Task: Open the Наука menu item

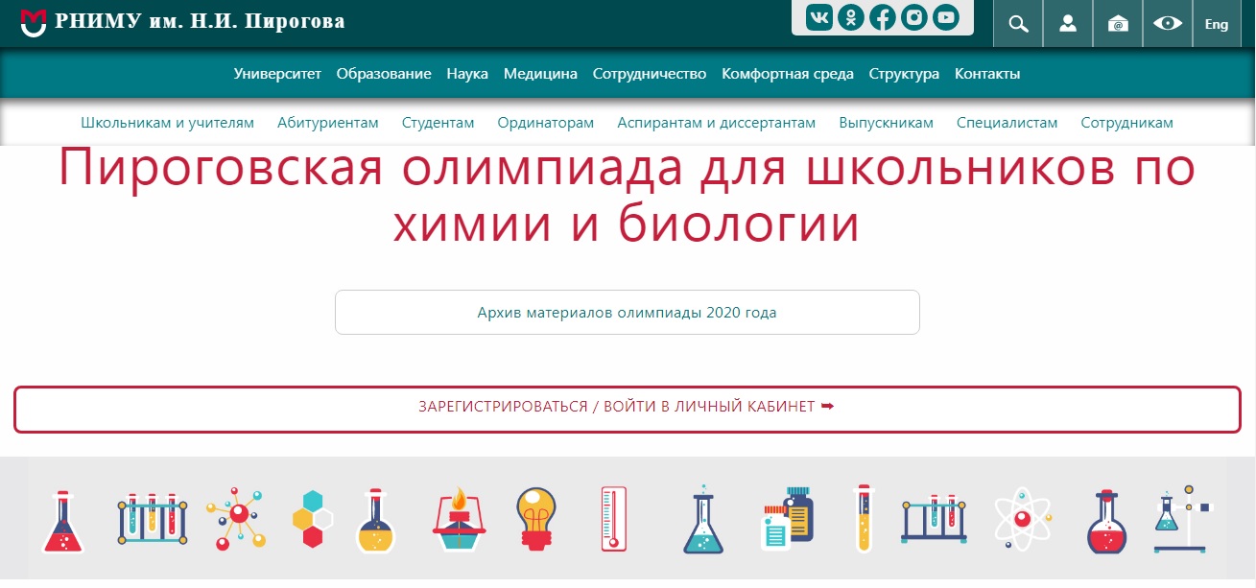Action: (x=467, y=74)
